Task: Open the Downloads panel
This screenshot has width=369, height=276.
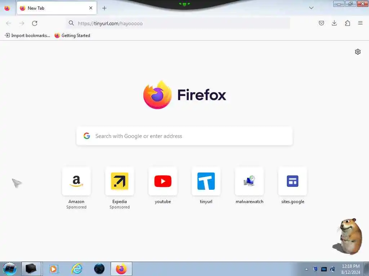Action: click(334, 23)
